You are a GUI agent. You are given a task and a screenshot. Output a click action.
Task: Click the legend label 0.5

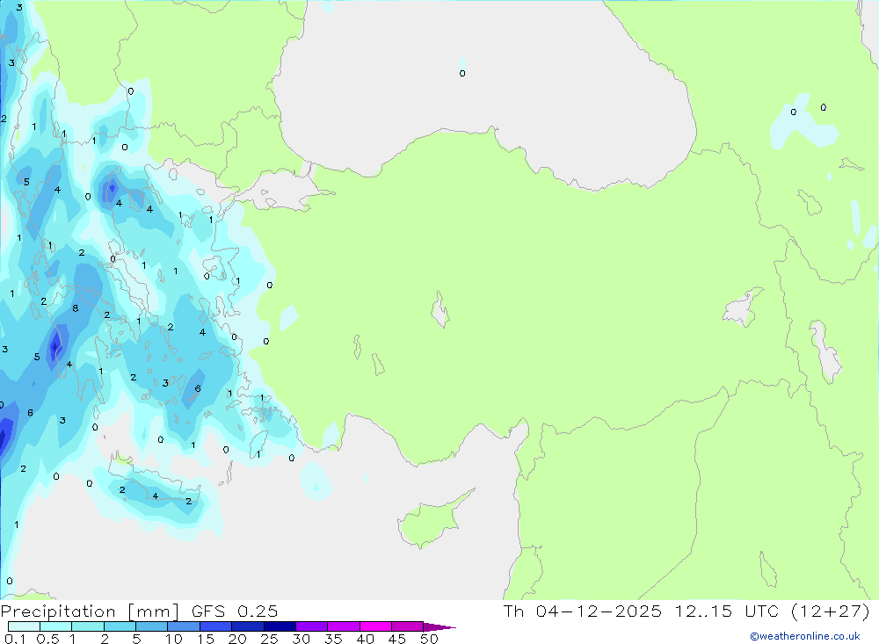(47, 639)
